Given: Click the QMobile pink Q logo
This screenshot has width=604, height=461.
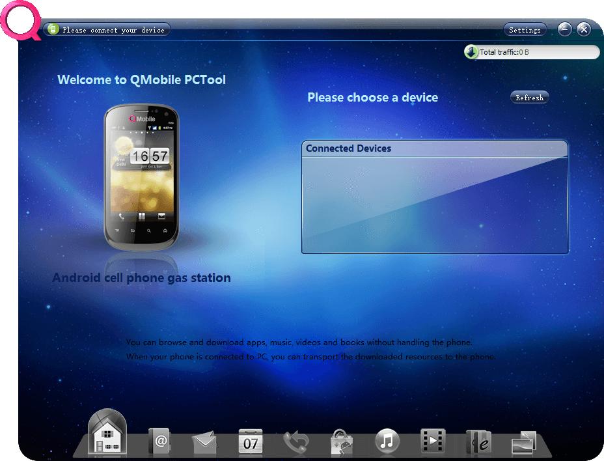Looking at the screenshot, I should 21,20.
